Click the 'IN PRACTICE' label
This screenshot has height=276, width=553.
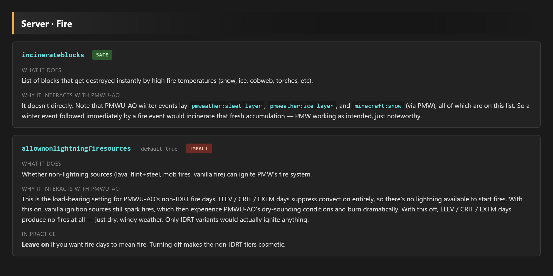pyautogui.click(x=38, y=234)
